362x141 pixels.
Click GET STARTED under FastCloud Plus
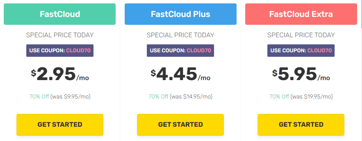pyautogui.click(x=180, y=124)
